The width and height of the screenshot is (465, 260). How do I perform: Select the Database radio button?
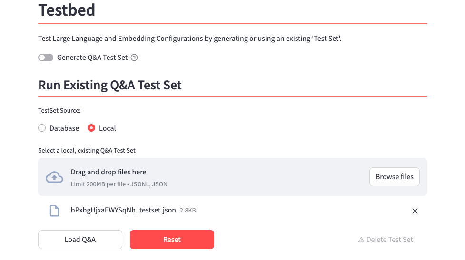click(42, 128)
